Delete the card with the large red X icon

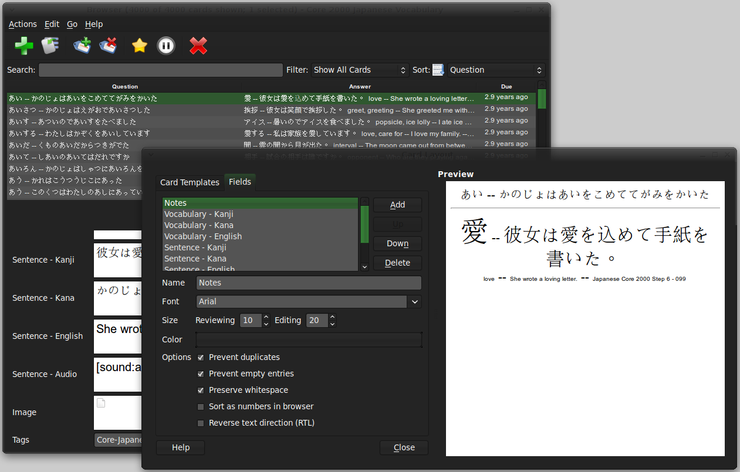click(198, 46)
